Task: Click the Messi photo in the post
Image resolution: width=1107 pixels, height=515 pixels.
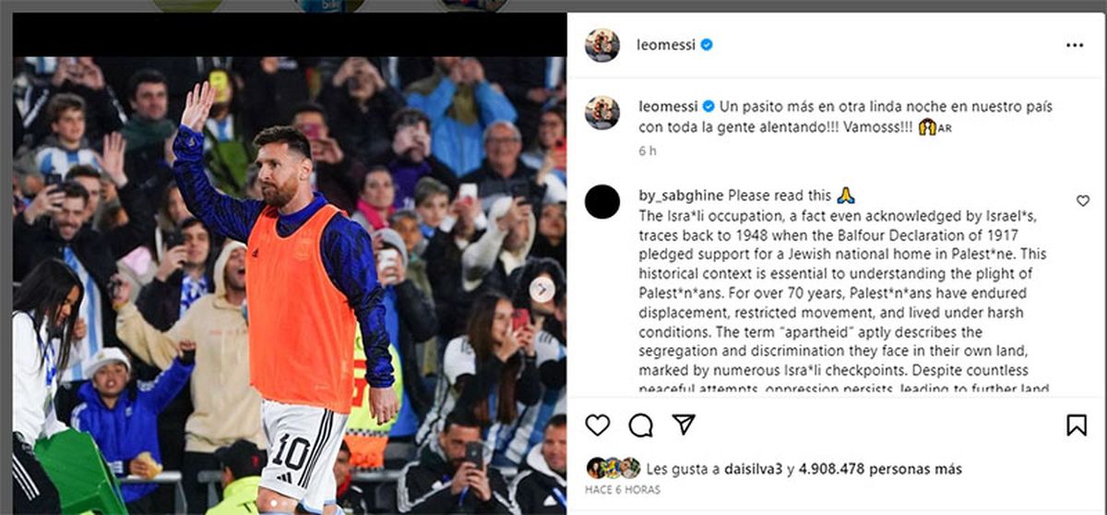Action: 289,285
